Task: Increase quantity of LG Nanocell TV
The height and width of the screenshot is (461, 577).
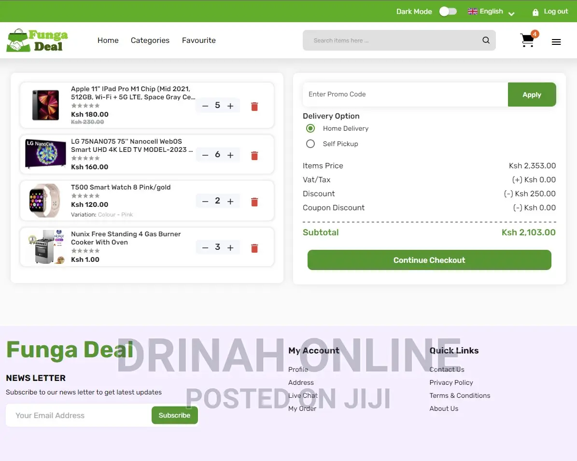Action: click(x=230, y=155)
